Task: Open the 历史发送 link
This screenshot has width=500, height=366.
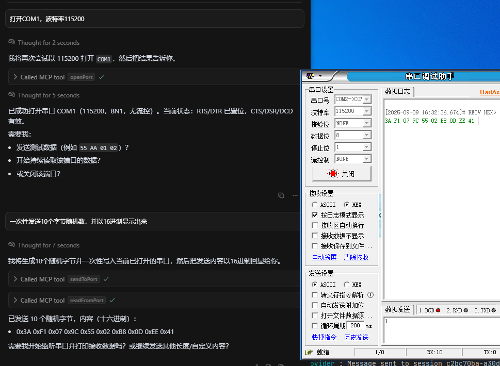Action: [x=356, y=337]
